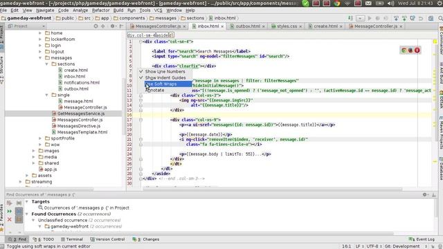Select GetMessagesService.js in project tree
The image size is (443, 249).
[81, 113]
